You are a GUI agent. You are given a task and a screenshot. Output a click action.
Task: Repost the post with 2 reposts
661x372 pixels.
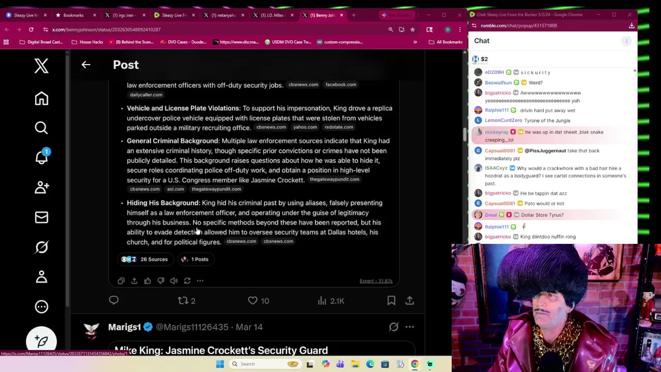186,301
